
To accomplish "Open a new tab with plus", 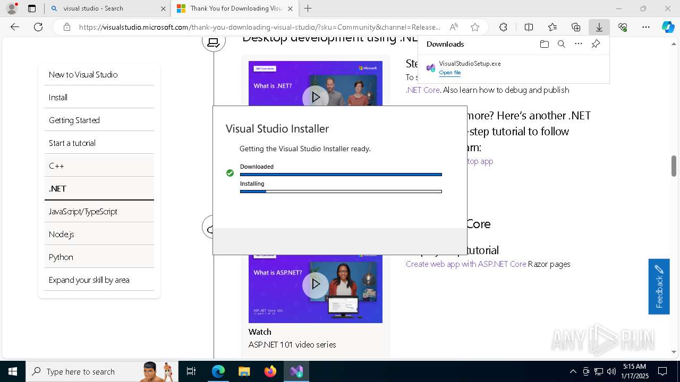I will pos(308,8).
